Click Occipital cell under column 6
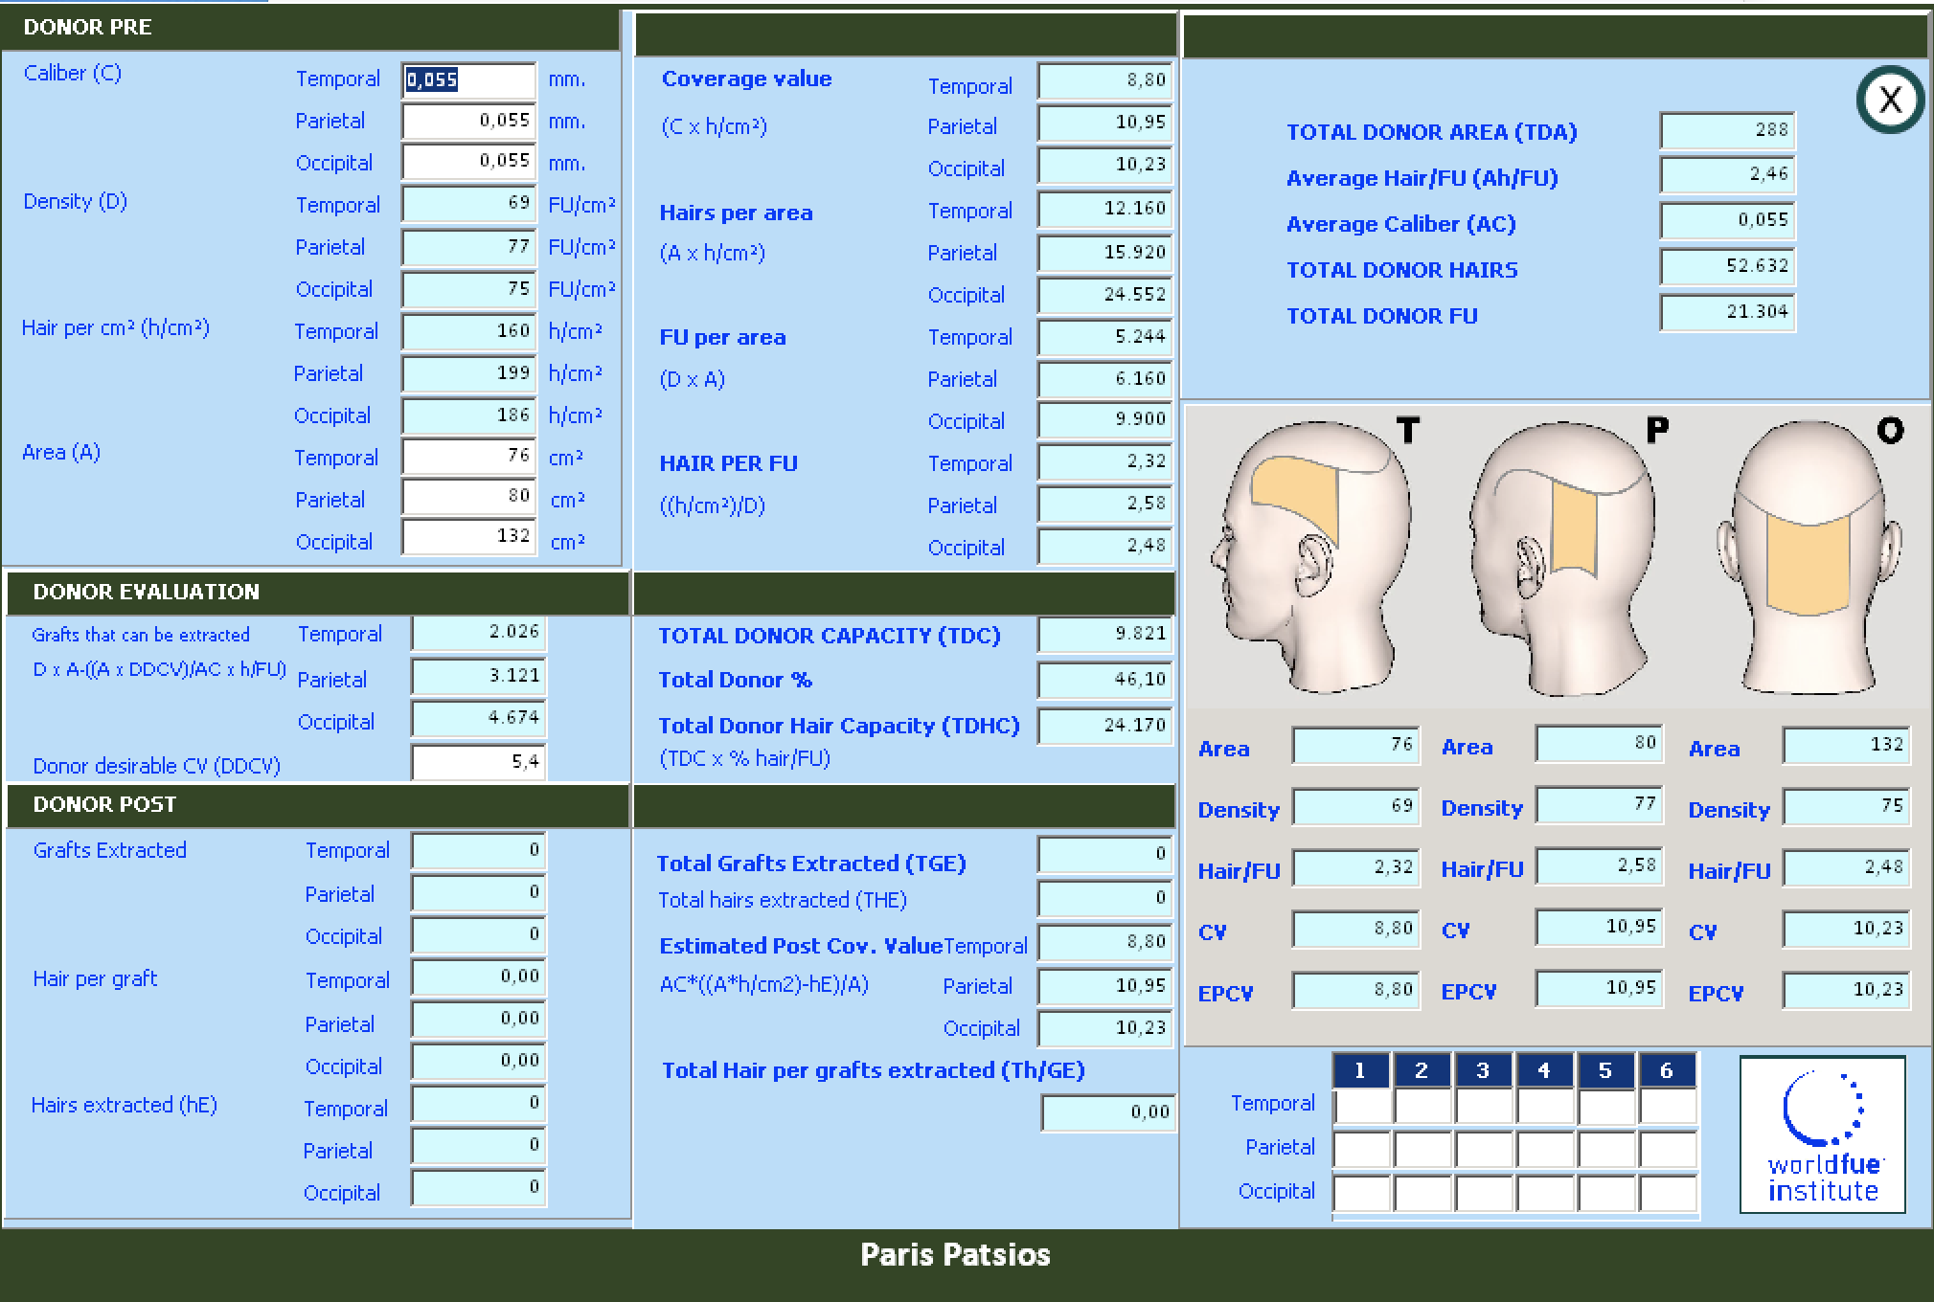 click(1668, 1193)
